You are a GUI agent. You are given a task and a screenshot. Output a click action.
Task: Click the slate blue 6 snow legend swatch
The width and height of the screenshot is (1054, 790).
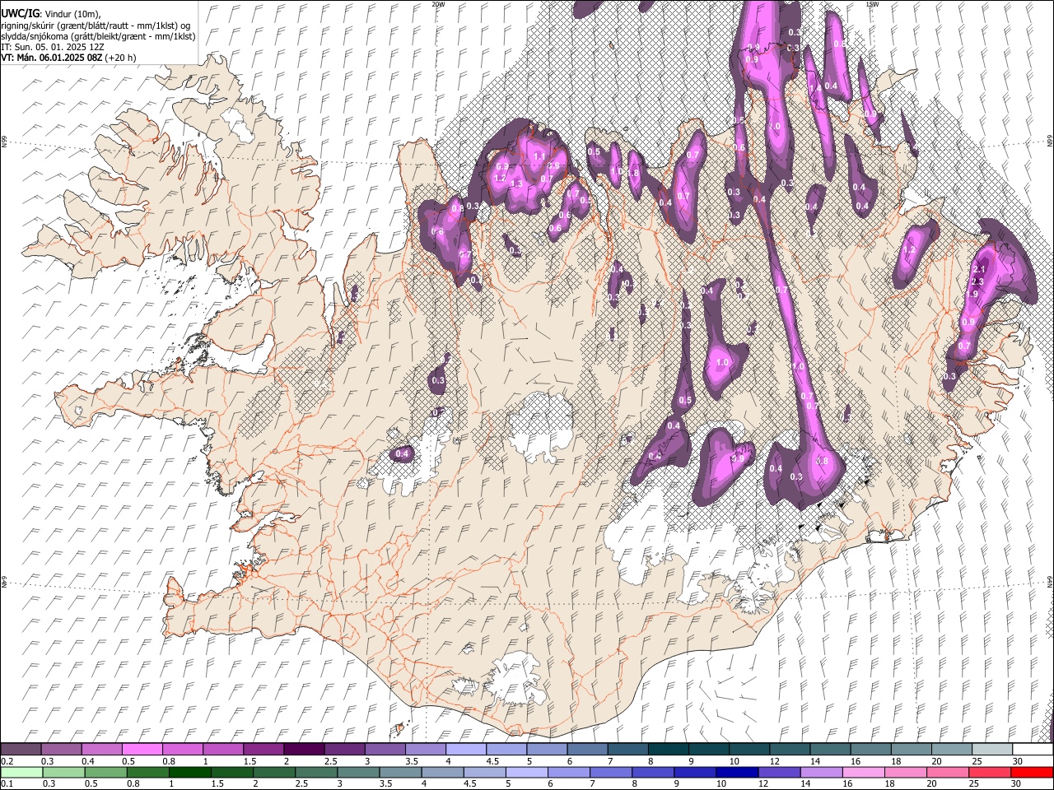(x=588, y=749)
